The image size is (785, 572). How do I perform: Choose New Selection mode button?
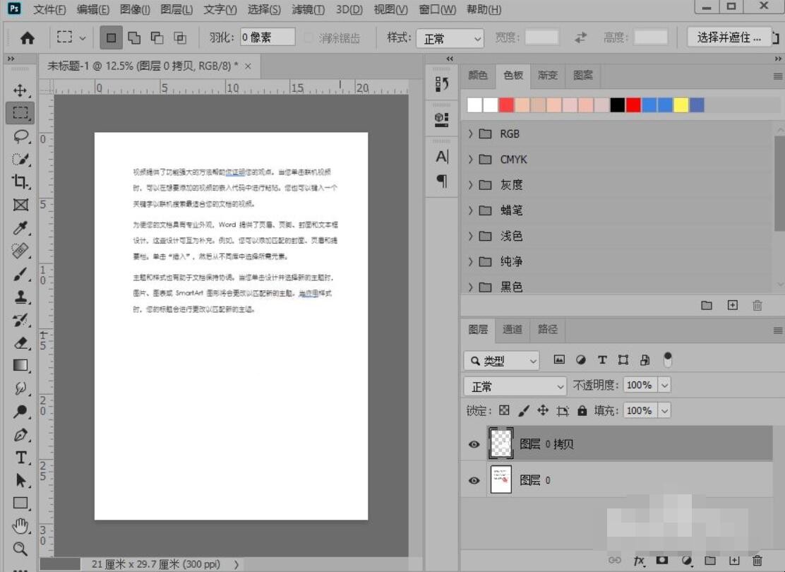[x=111, y=38]
